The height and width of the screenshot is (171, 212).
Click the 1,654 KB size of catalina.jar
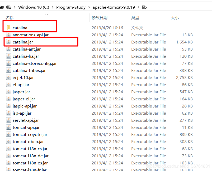[x=185, y=42]
